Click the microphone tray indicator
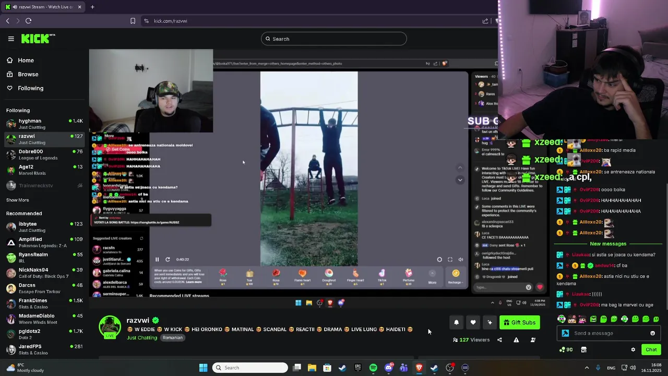Screen dimensions: 668x376 pos(598,368)
